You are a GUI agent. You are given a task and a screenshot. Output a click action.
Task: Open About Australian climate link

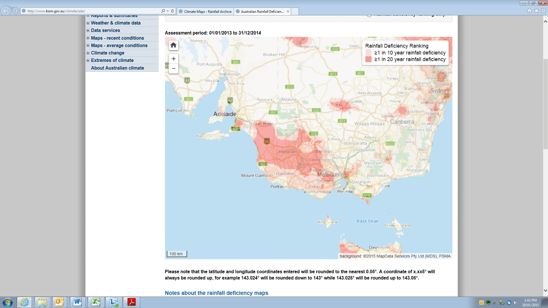117,68
